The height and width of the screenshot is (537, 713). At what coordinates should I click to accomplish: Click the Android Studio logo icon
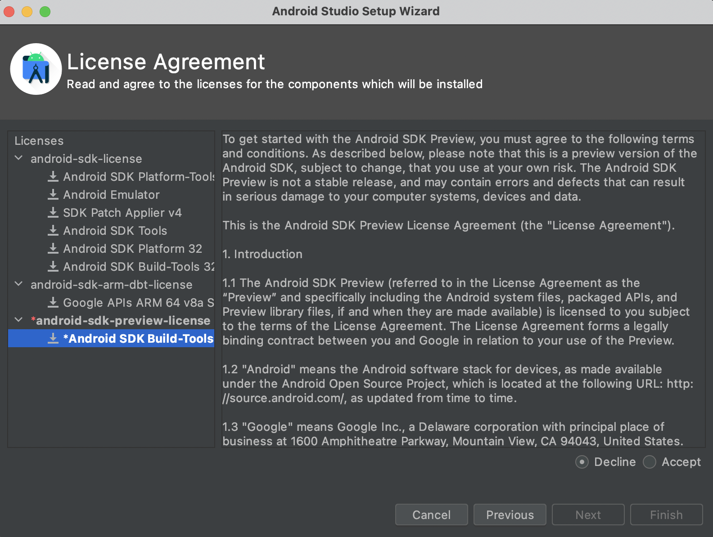[36, 69]
